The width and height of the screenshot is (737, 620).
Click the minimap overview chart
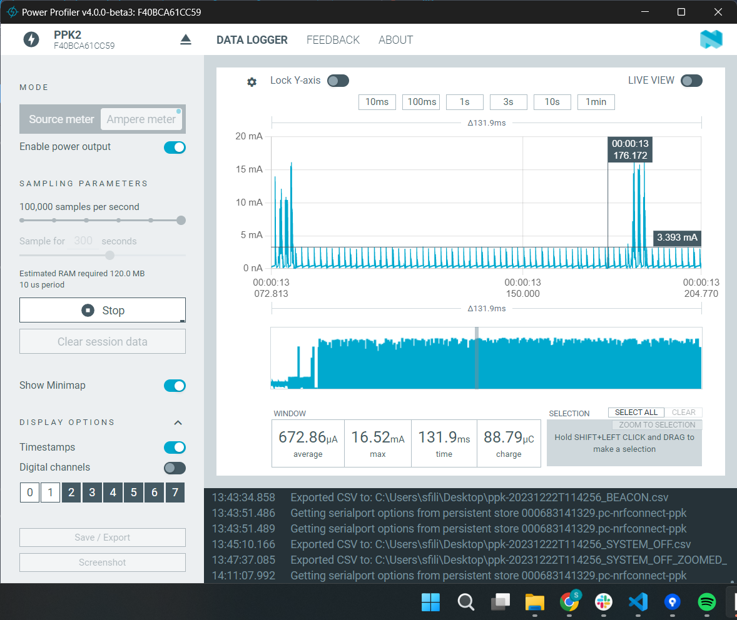point(486,358)
